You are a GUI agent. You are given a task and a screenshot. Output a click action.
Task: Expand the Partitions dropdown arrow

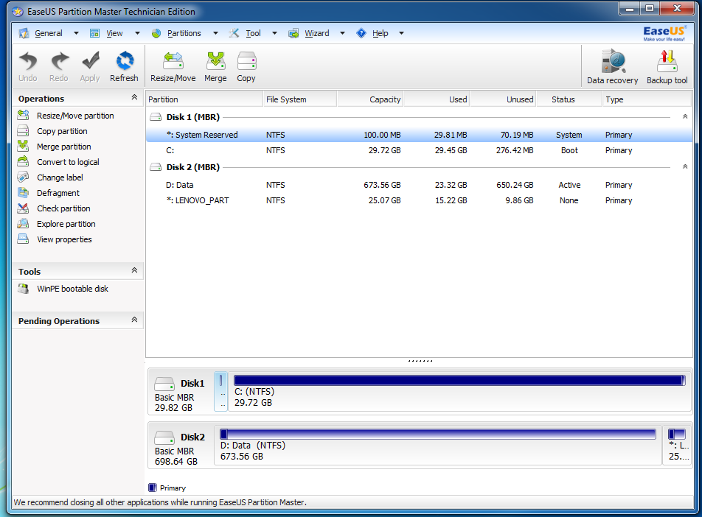click(215, 33)
